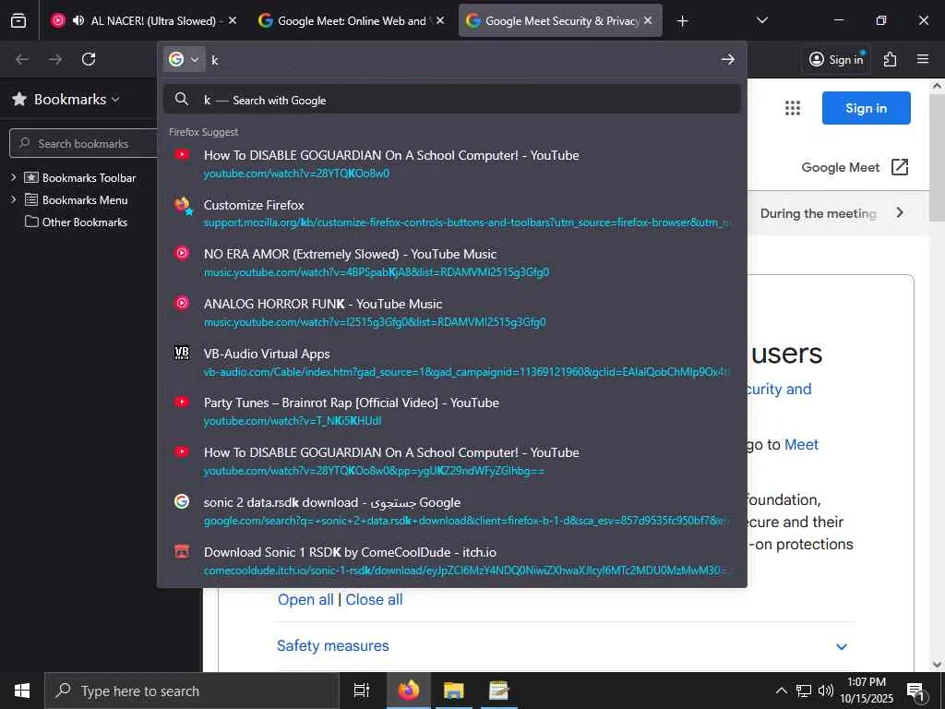Click Google icon beside sonic 2 data.rsdk
The image size is (945, 709).
(182, 501)
